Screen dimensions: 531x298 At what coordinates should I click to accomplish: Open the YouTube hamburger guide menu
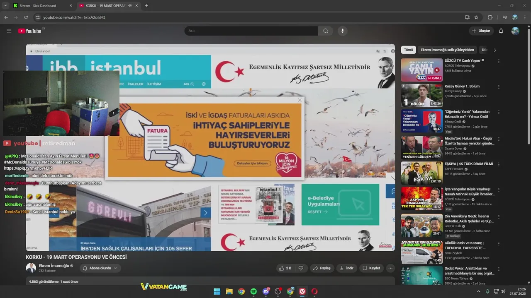(9, 31)
